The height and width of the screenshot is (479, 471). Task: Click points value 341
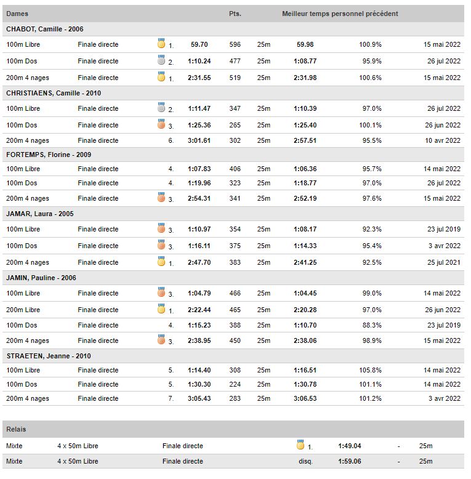pos(235,199)
